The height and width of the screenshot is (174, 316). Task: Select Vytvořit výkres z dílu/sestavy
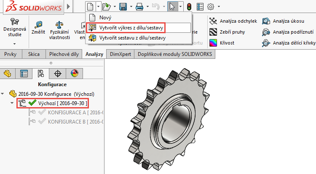pos(139,28)
